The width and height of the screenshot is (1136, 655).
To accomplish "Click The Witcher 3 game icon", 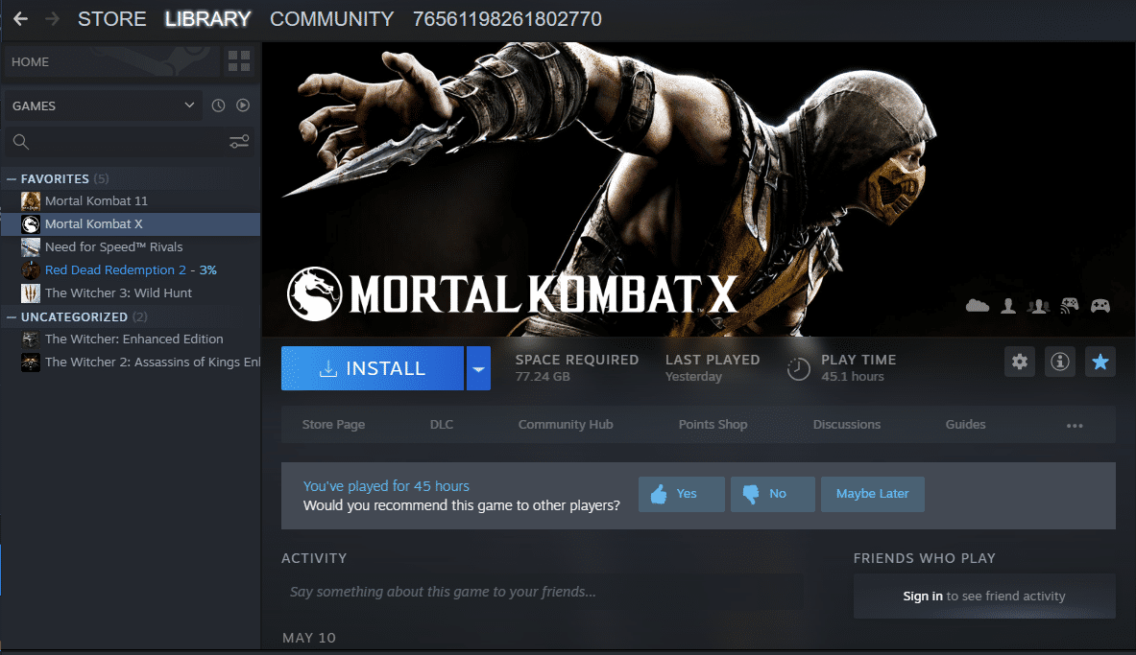I will click(x=31, y=293).
